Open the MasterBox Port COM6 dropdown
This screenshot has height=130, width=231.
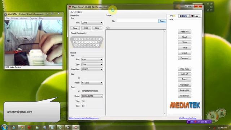[92, 22]
